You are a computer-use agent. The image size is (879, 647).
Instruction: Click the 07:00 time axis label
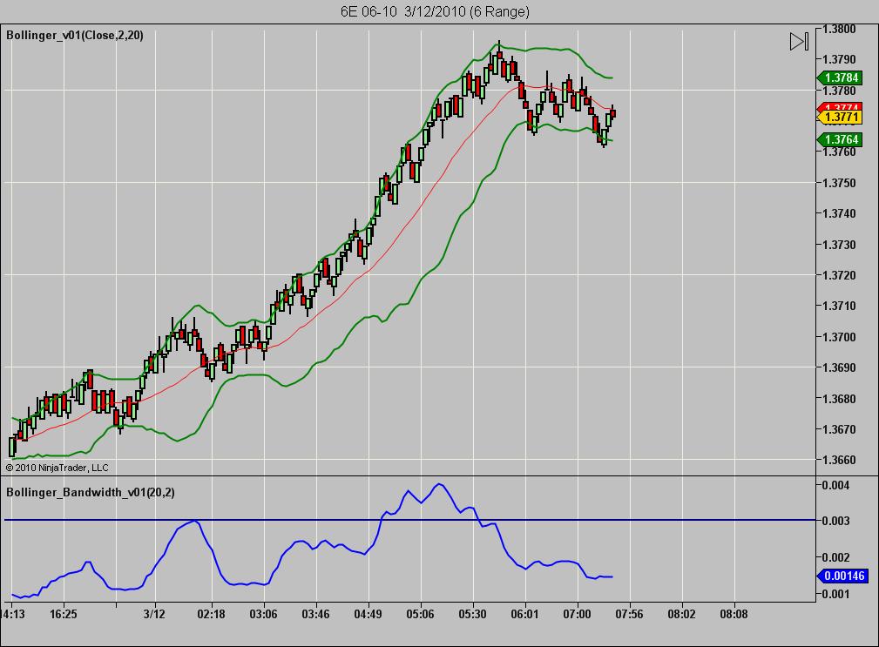click(x=577, y=615)
